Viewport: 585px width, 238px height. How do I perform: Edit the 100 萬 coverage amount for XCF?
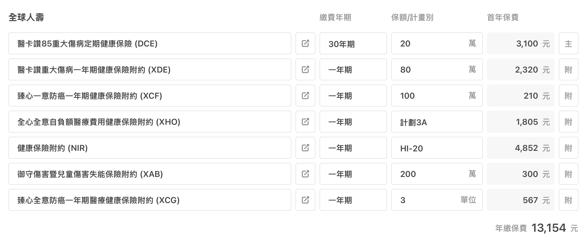point(437,96)
